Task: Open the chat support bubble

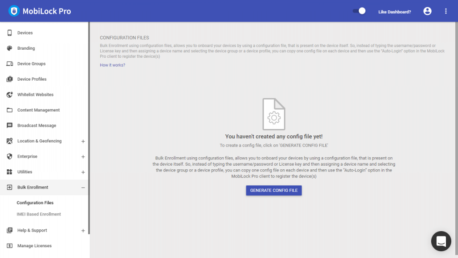Action: (x=441, y=241)
